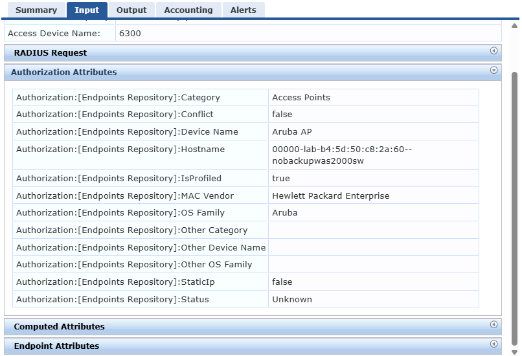Viewport: 522px width, 356px height.
Task: Click the StaticIp value false
Action: (x=282, y=282)
